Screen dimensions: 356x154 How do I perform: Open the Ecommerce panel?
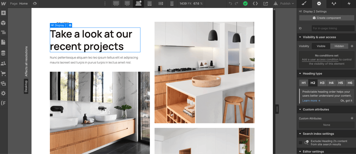pos(4,74)
